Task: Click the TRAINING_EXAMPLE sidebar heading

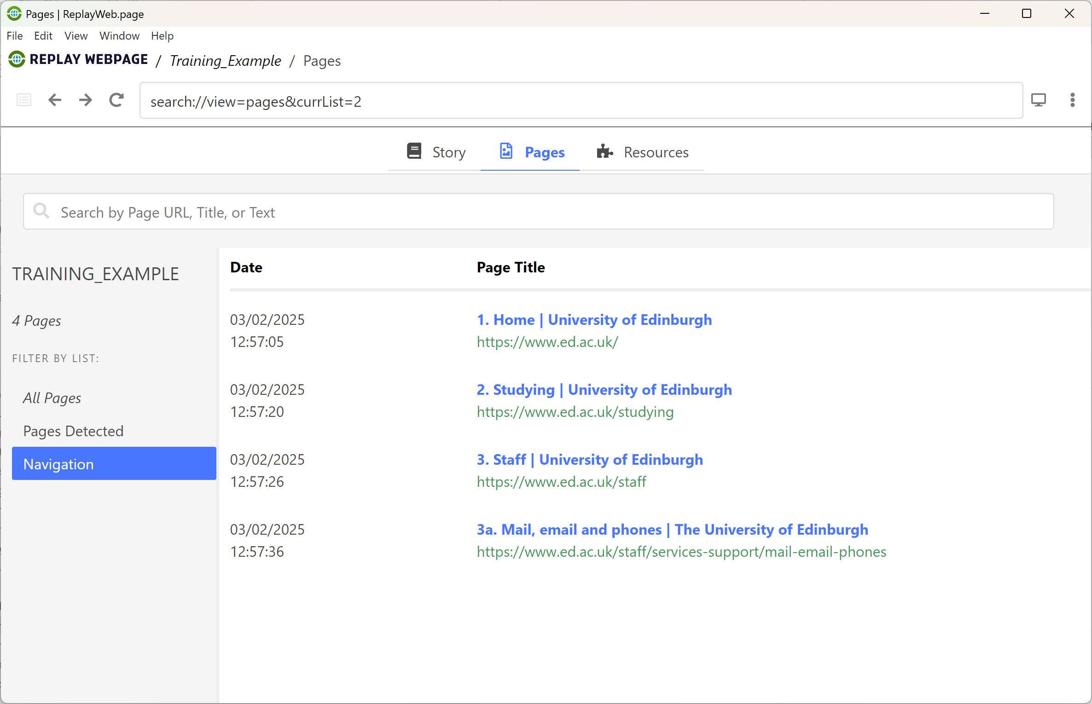Action: [95, 274]
